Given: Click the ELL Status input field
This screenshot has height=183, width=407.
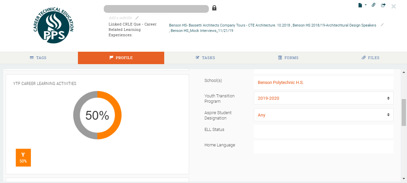Looking at the screenshot, I should pyautogui.click(x=323, y=131).
